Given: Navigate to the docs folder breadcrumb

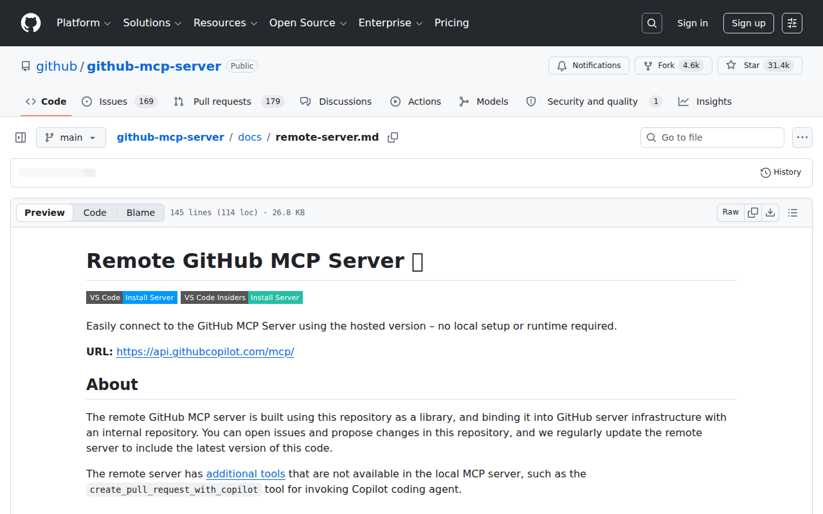Looking at the screenshot, I should (x=249, y=137).
